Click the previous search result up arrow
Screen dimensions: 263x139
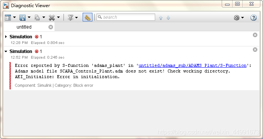point(161,18)
